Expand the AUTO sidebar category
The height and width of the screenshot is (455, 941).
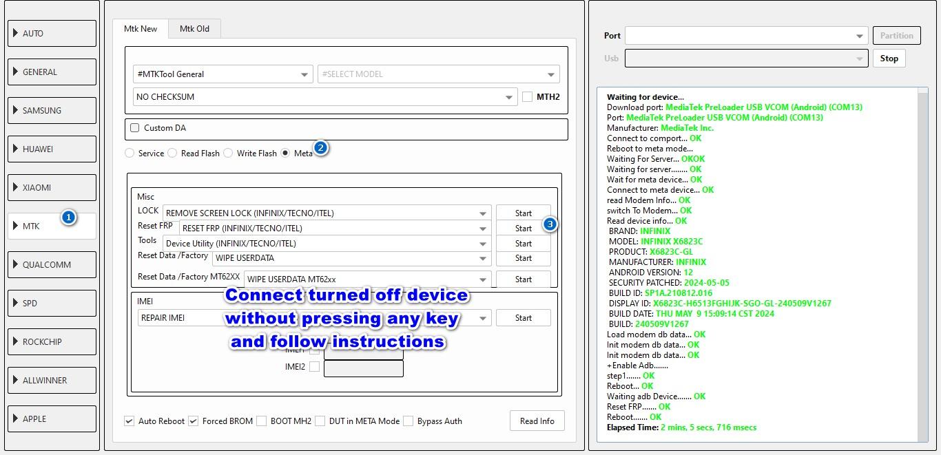point(52,33)
